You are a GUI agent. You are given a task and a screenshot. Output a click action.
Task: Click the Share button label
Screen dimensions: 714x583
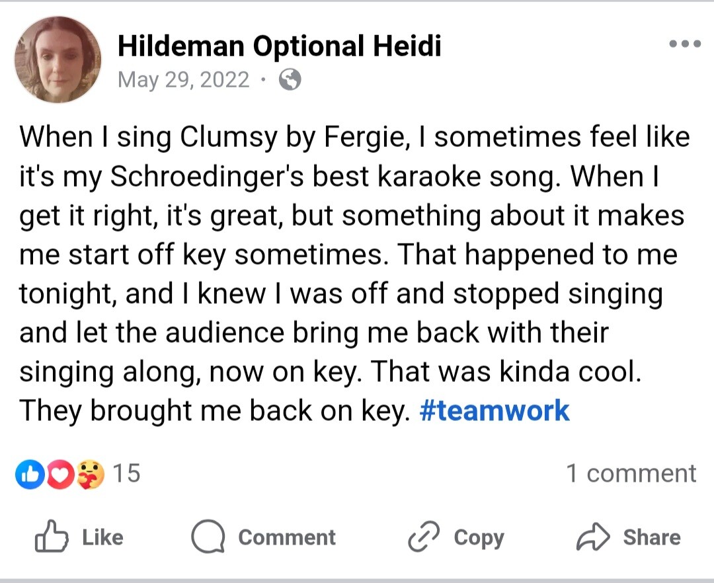click(x=652, y=537)
